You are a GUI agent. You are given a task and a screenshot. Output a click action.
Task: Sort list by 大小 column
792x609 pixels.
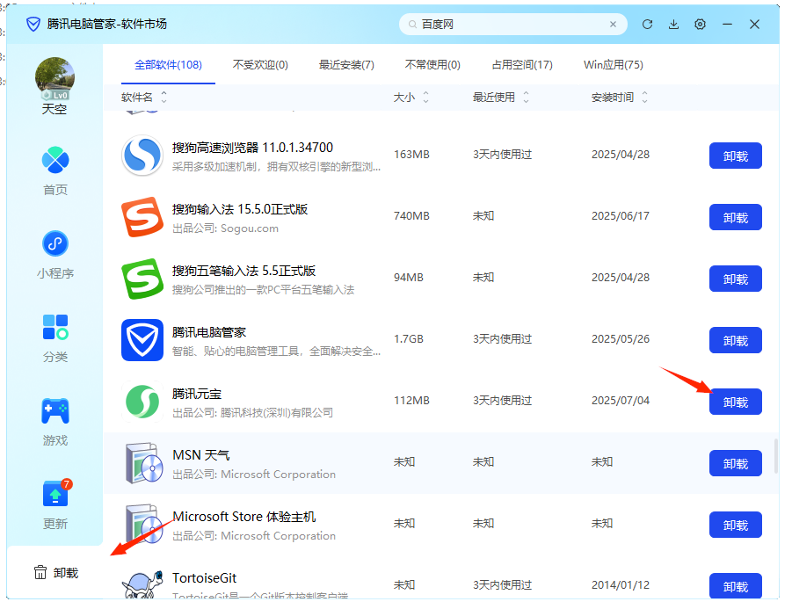click(411, 97)
